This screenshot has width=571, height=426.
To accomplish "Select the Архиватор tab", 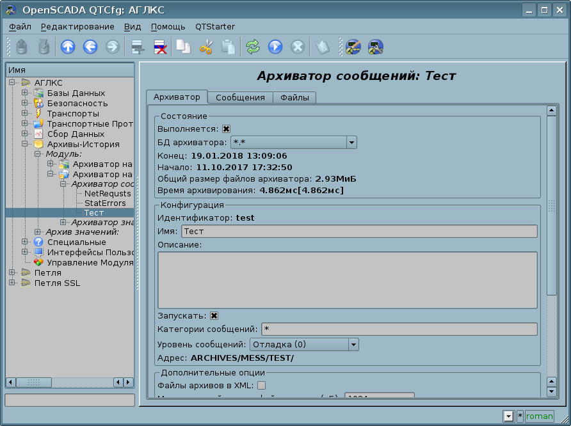I will [177, 97].
